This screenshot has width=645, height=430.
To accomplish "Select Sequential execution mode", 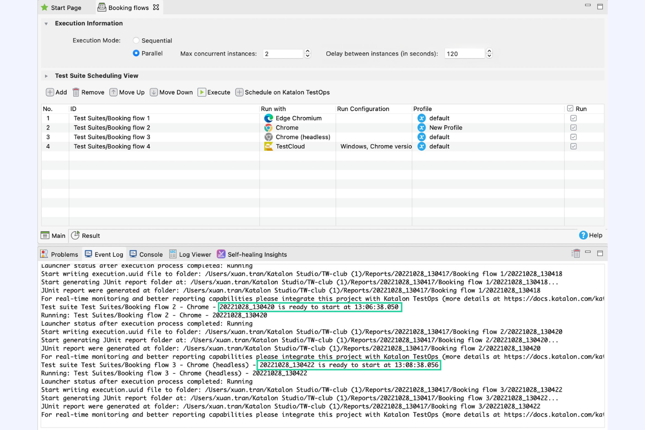I will [x=136, y=41].
